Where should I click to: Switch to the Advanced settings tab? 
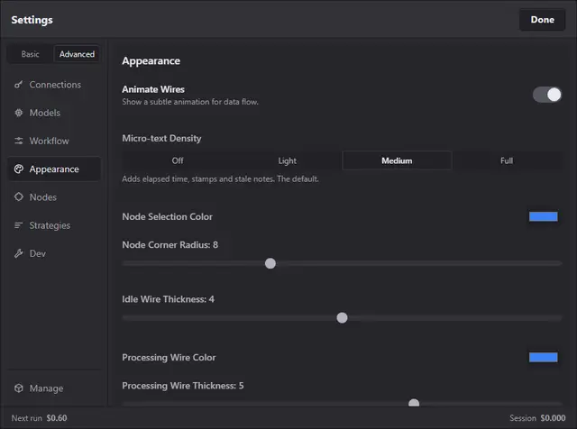[77, 54]
